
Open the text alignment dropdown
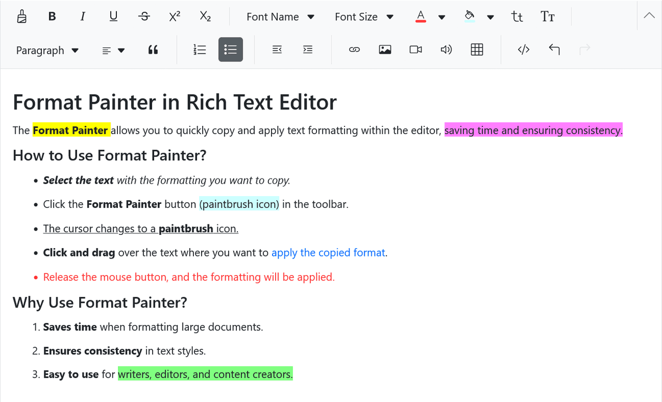click(113, 50)
